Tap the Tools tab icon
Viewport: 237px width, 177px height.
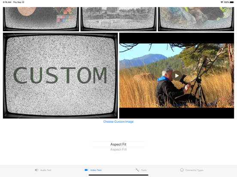[x=137, y=170]
